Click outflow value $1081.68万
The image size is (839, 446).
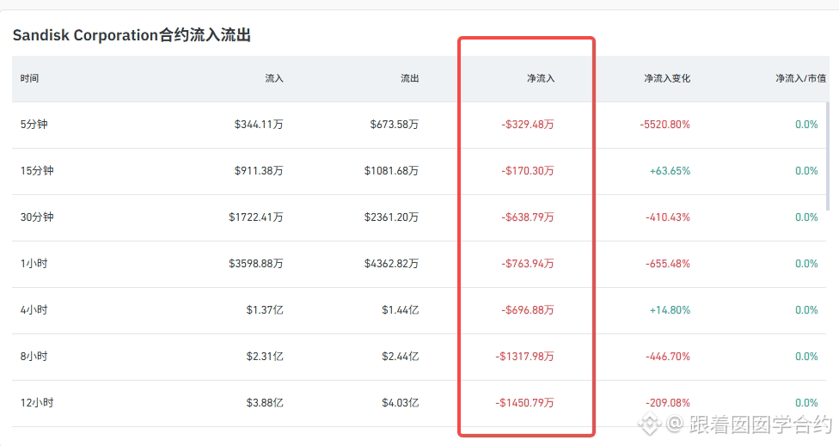pos(392,171)
